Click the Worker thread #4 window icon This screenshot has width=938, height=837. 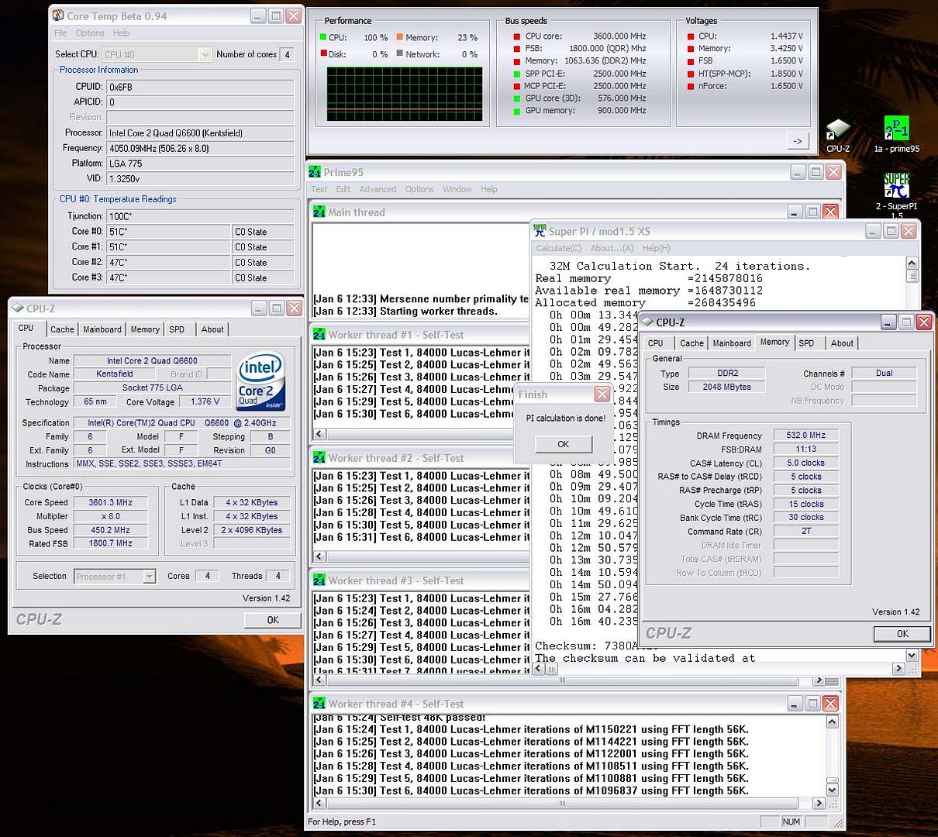click(319, 704)
